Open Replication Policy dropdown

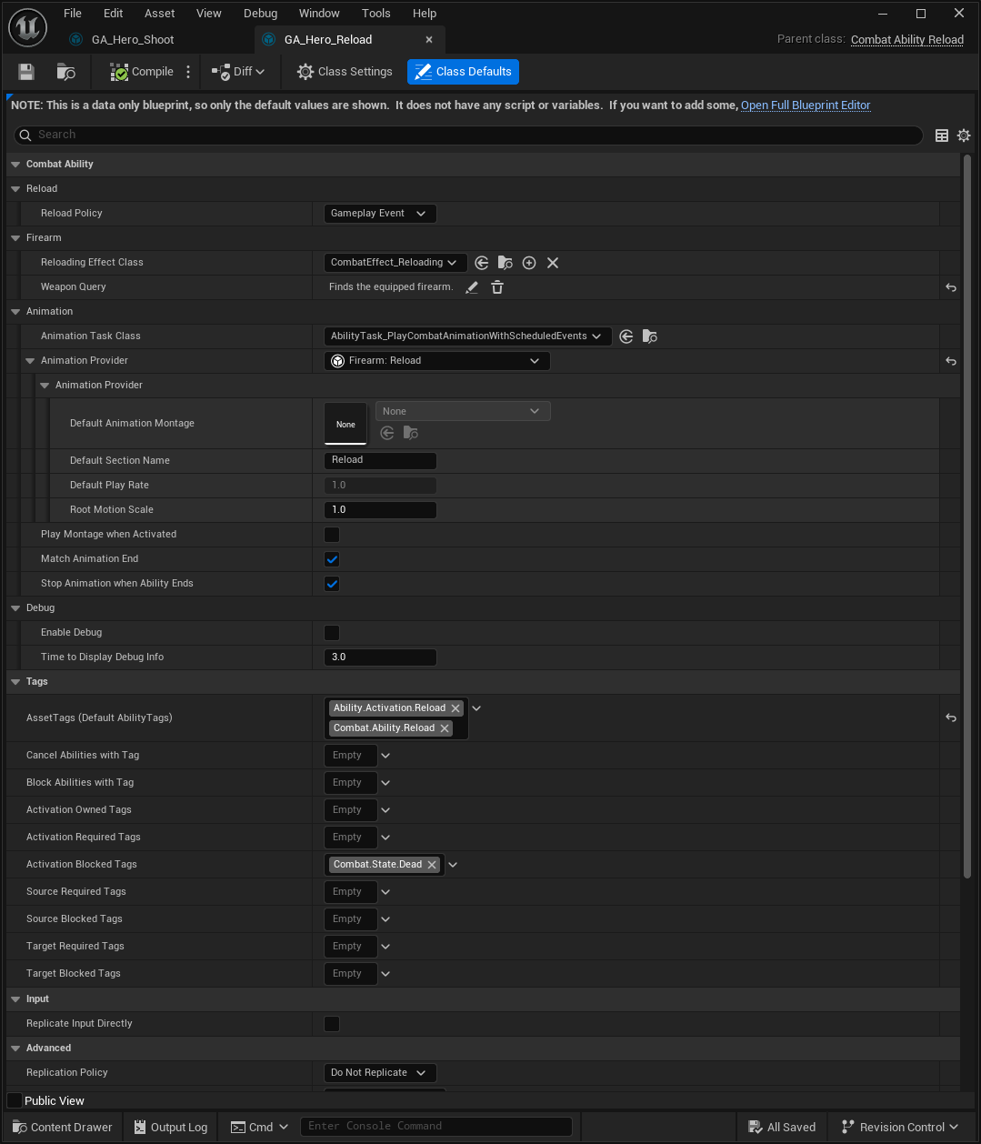380,1073
